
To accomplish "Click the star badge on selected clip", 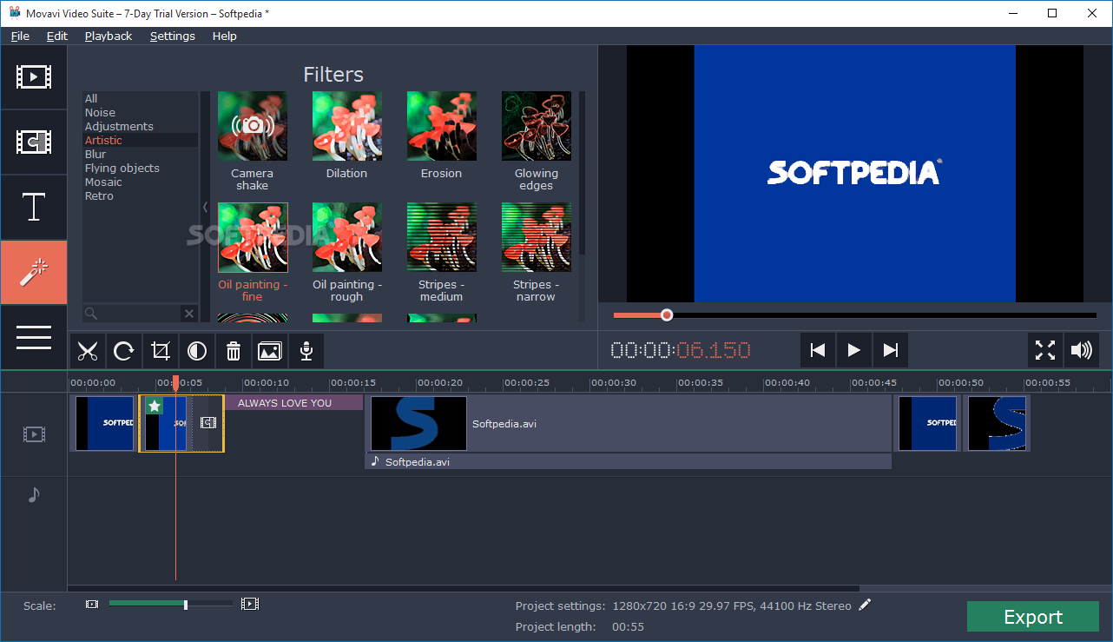I will point(154,406).
